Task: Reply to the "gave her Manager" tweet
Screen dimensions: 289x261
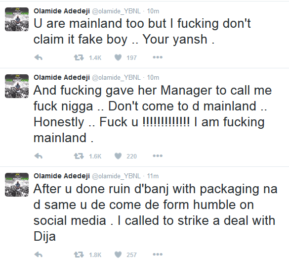Action: [x=39, y=157]
